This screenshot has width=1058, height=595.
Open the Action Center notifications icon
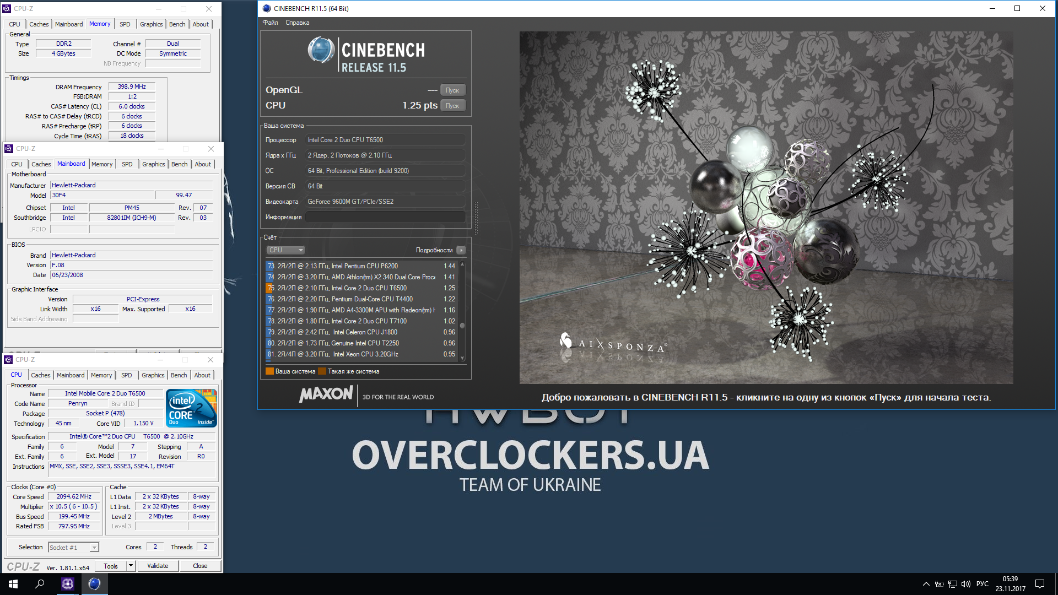click(1040, 584)
